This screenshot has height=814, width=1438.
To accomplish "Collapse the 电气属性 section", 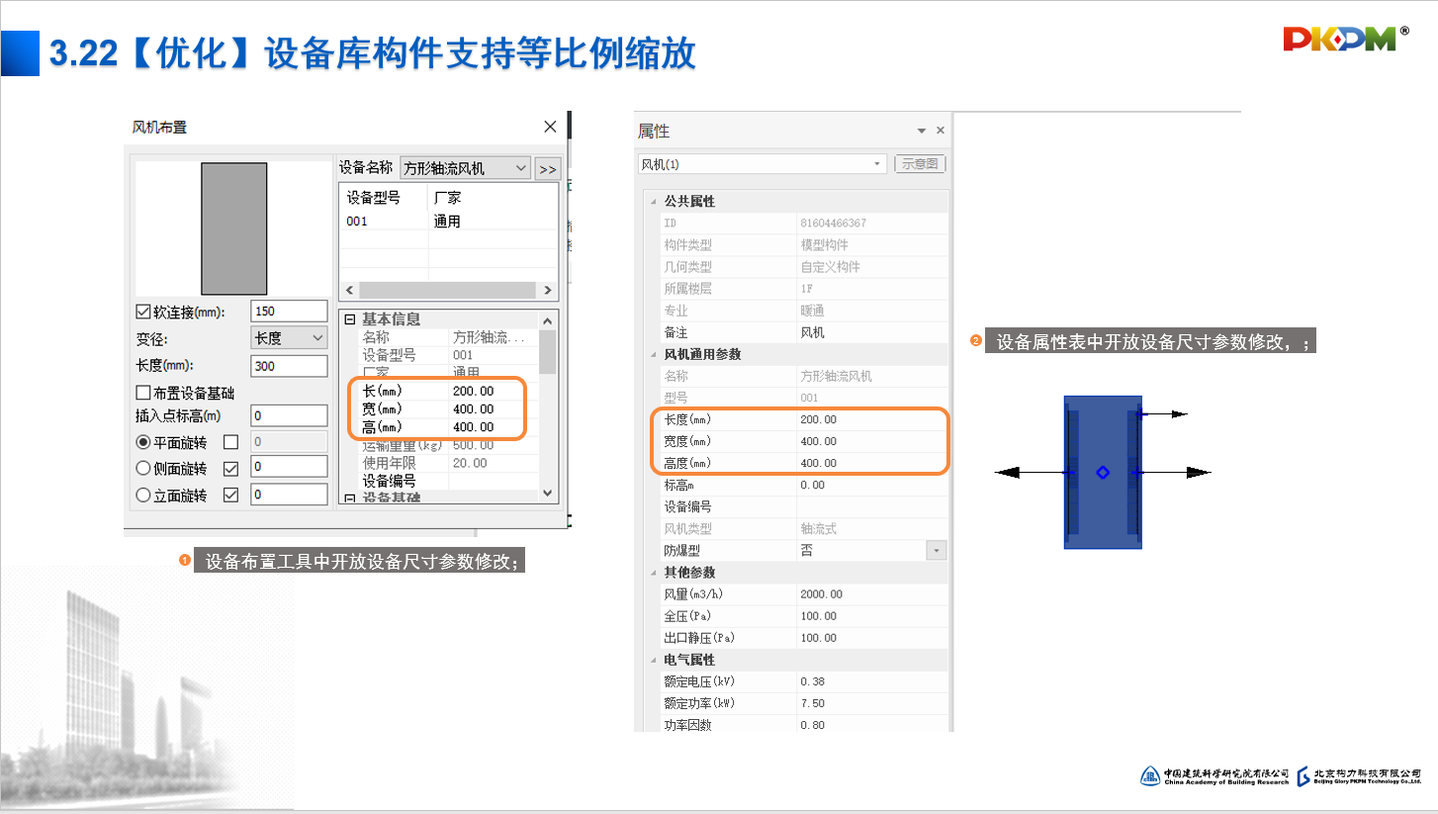I will (x=652, y=660).
